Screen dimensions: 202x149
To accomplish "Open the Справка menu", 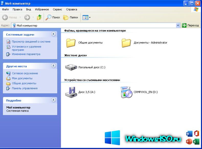I will point(72,9).
